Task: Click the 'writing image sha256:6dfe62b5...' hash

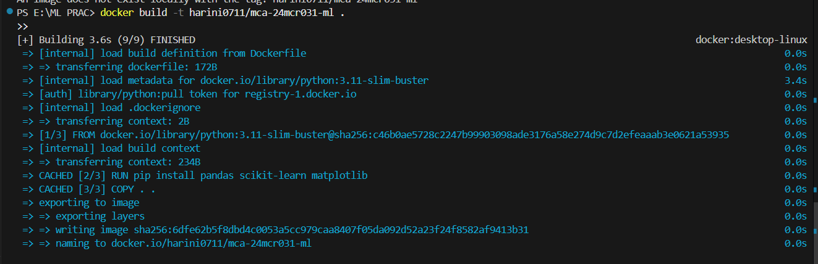Action: pyautogui.click(x=331, y=230)
